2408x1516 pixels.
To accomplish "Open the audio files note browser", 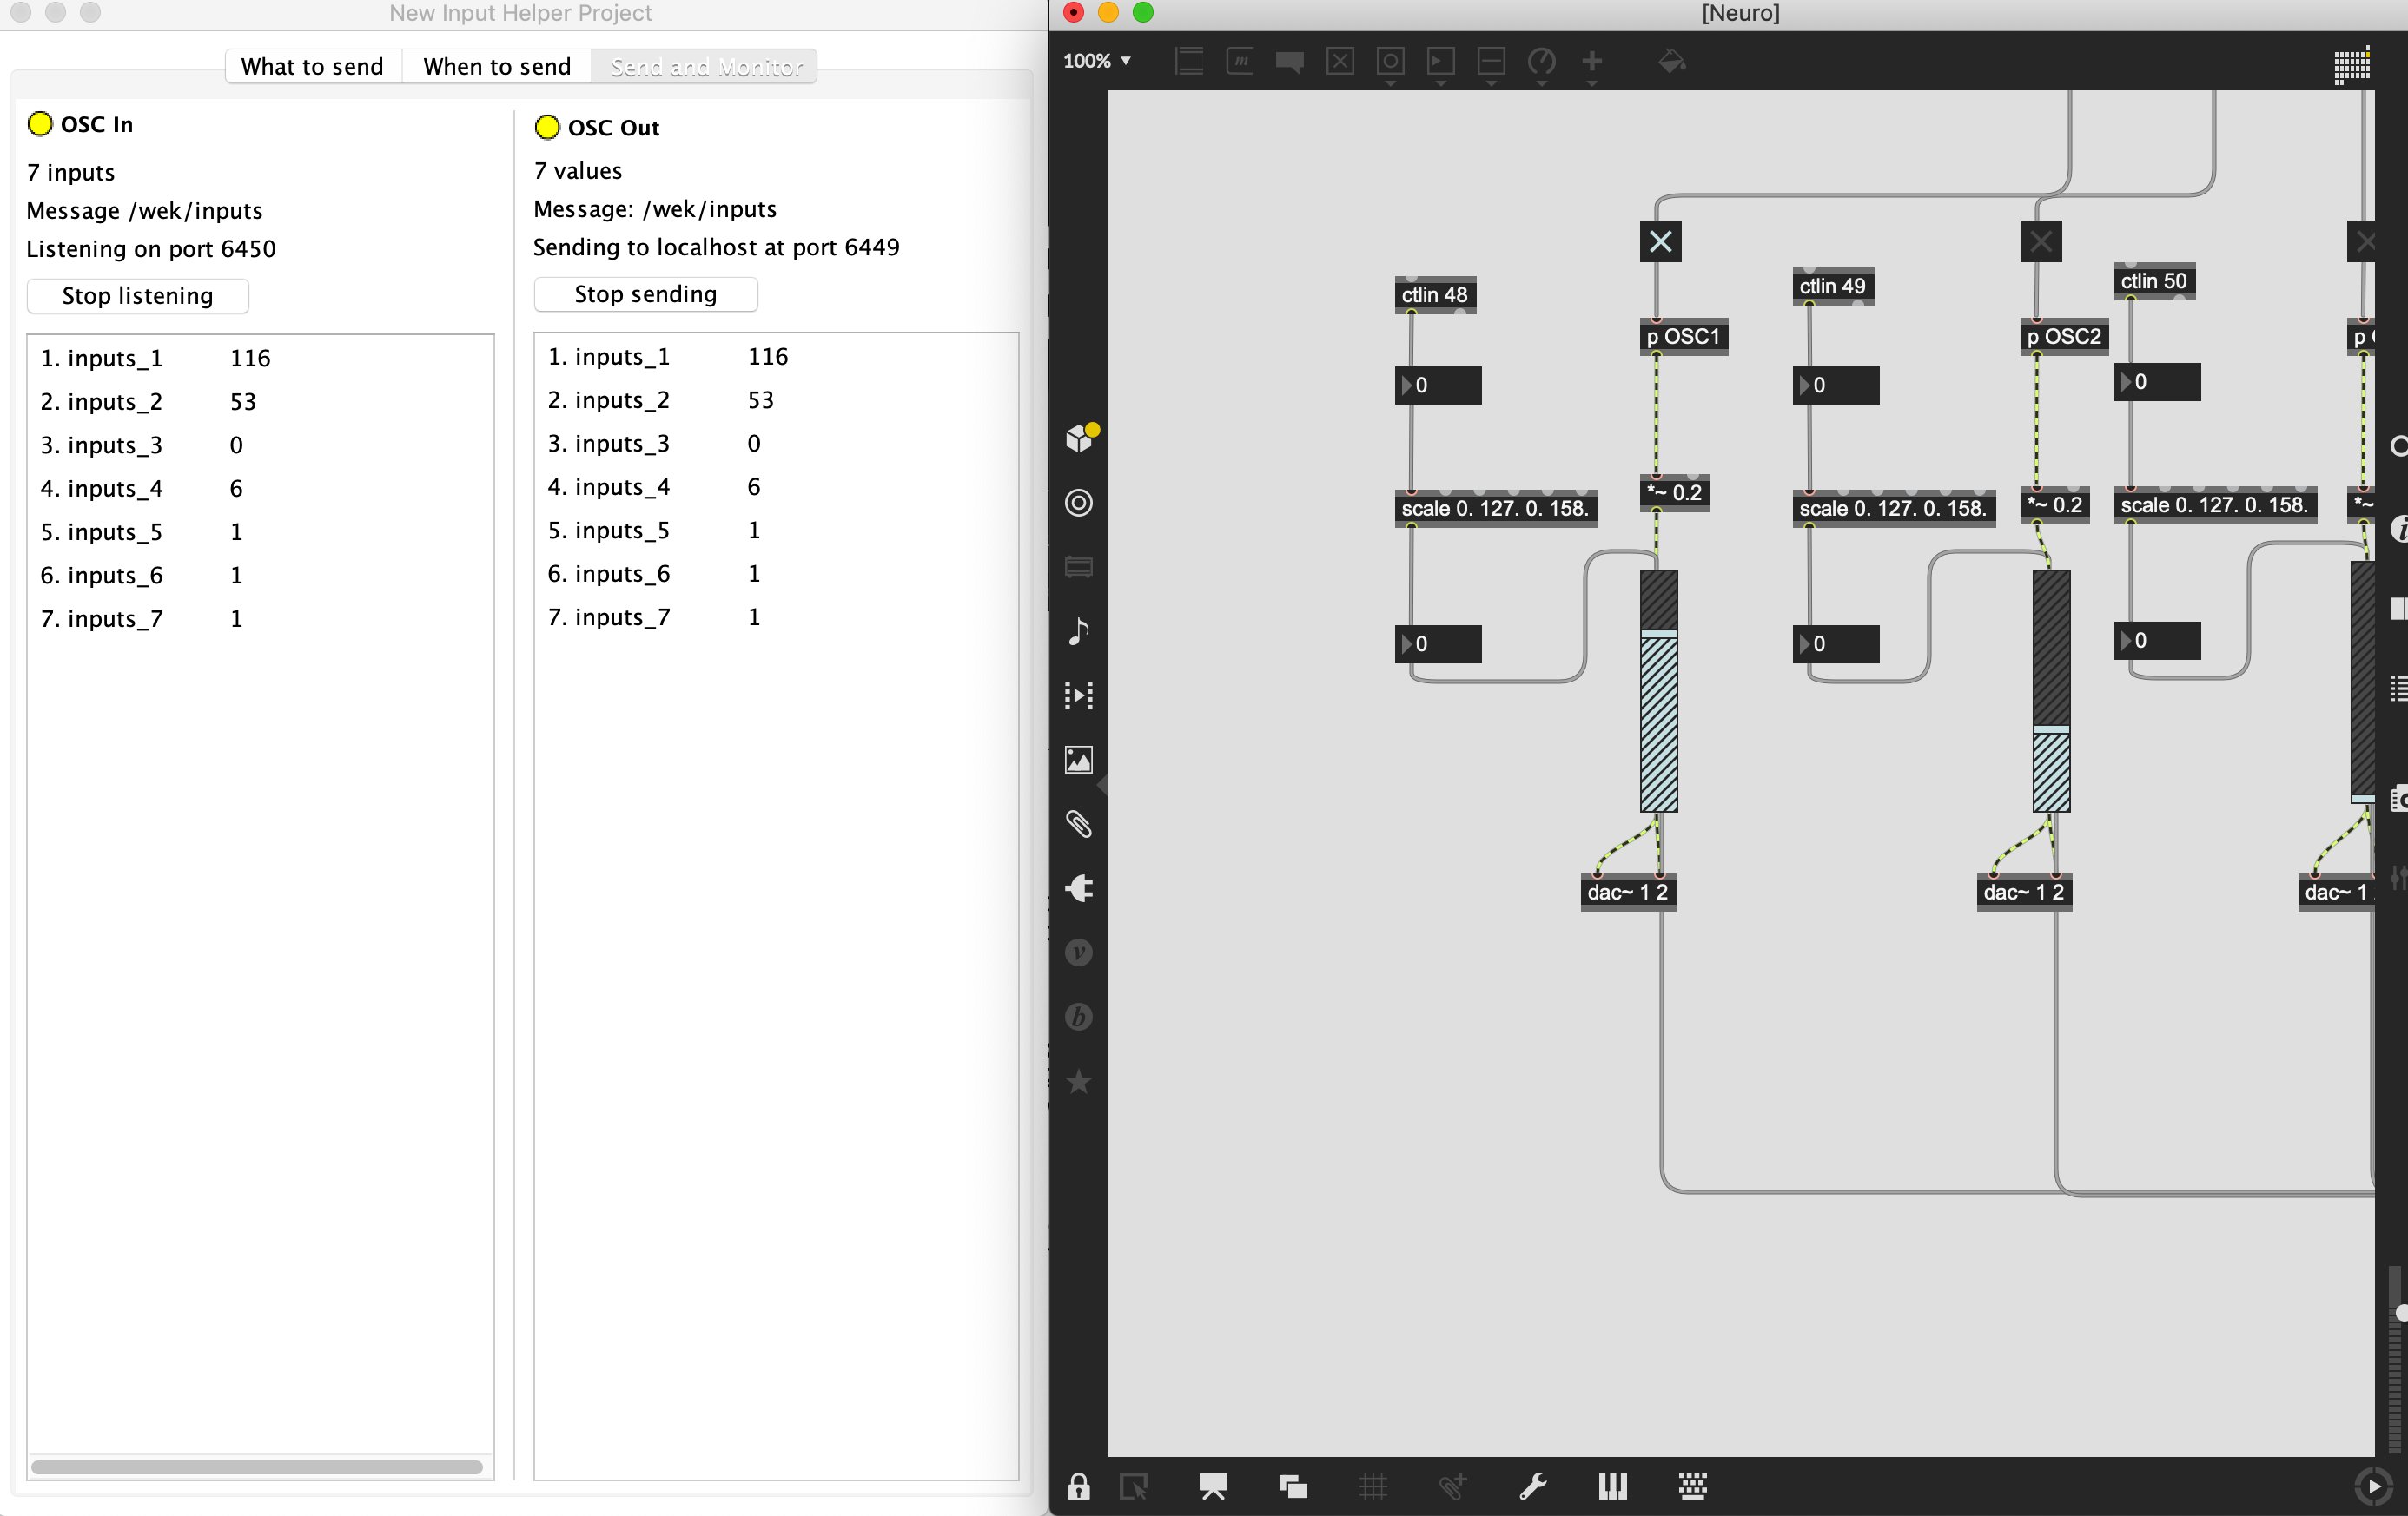I will click(x=1079, y=631).
